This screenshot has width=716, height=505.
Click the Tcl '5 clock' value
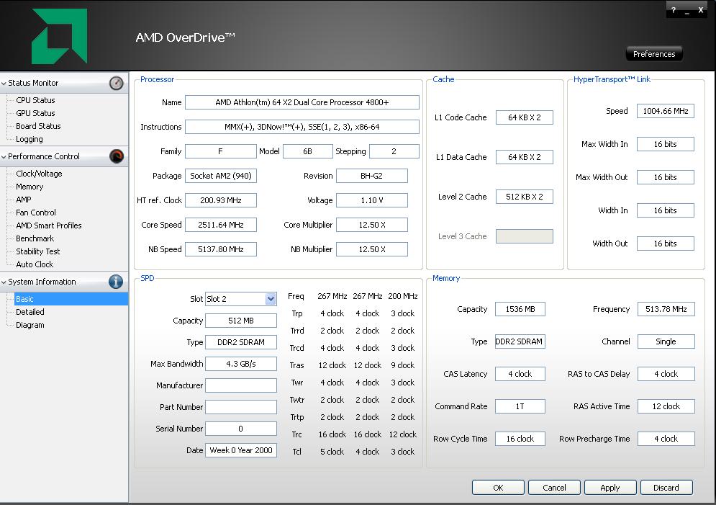click(332, 452)
